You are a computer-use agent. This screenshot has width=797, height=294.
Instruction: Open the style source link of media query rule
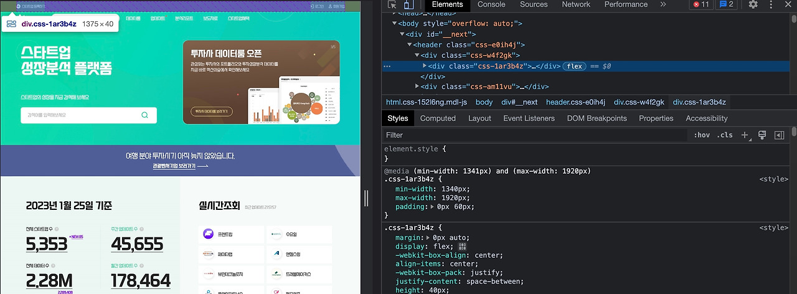tap(774, 179)
